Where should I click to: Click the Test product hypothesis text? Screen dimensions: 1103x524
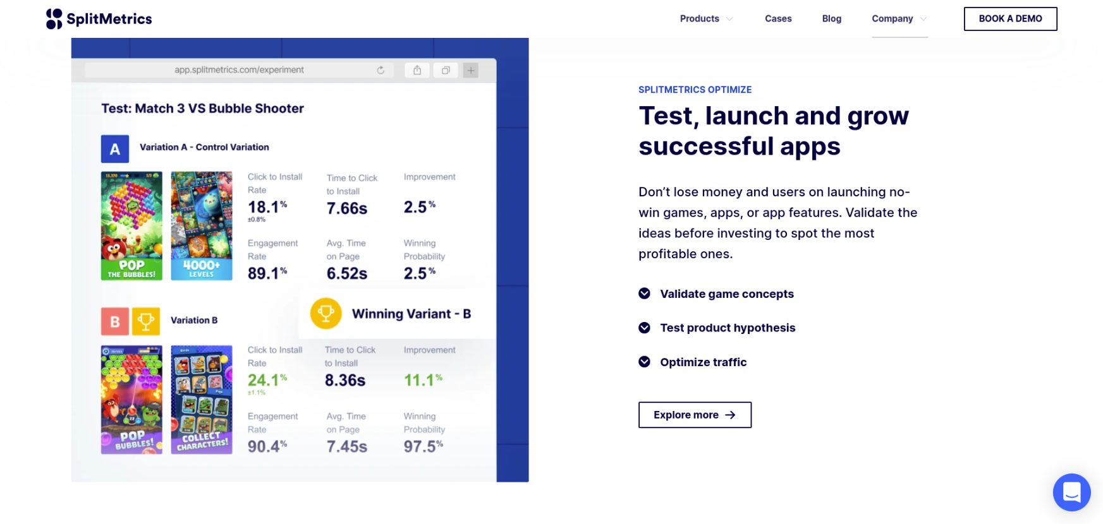click(728, 328)
